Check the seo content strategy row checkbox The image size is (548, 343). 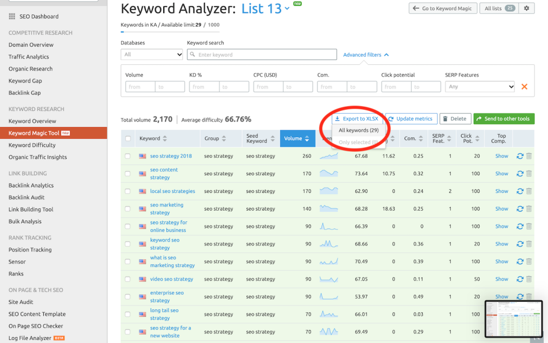pyautogui.click(x=127, y=174)
